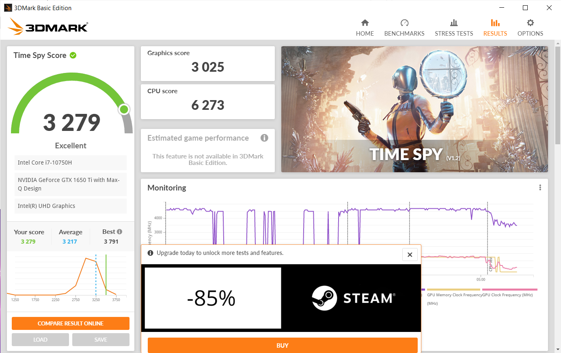Click the vertical scrollbar on the right
The width and height of the screenshot is (561, 353).
pyautogui.click(x=558, y=93)
